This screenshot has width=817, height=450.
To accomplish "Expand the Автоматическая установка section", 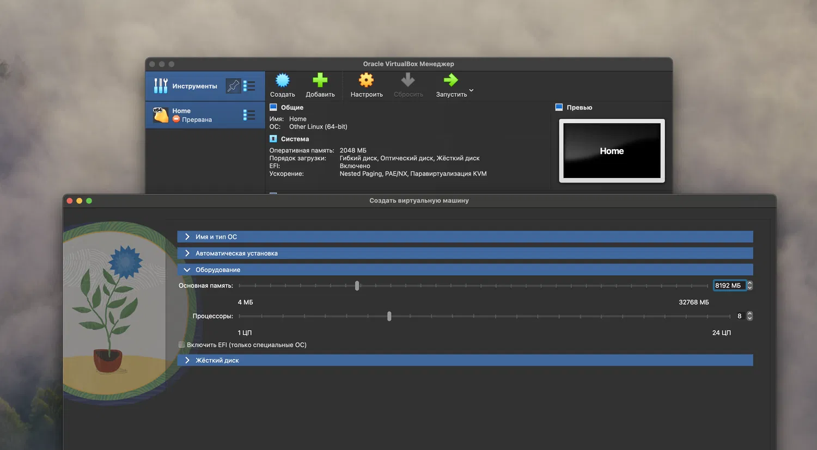I will point(465,253).
